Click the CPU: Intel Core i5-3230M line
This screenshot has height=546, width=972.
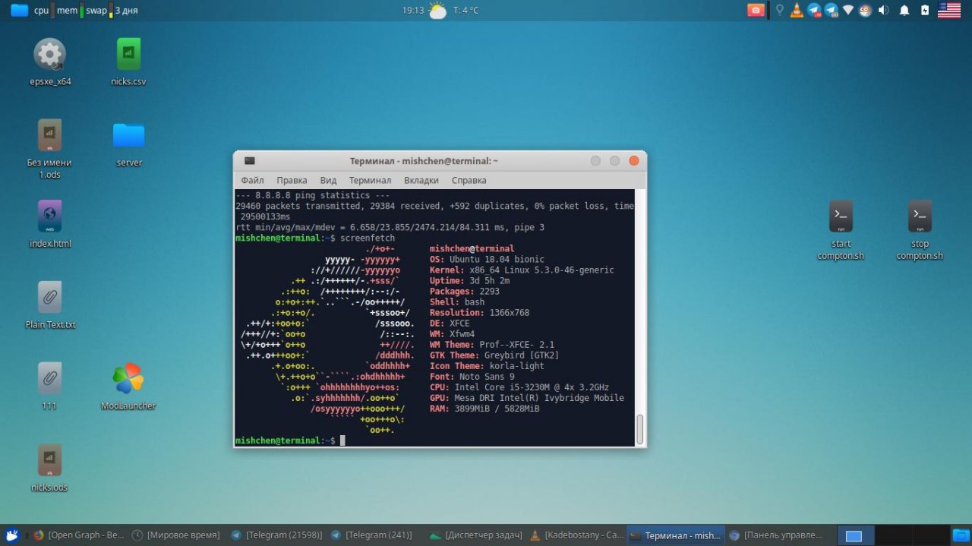(x=519, y=387)
